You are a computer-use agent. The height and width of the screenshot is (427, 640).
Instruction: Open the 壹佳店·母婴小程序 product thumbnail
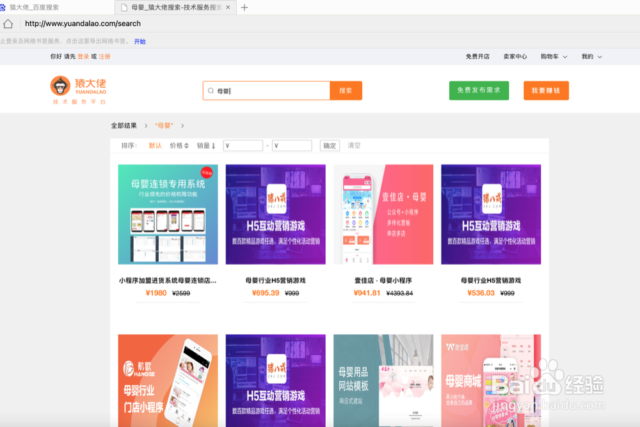click(383, 214)
